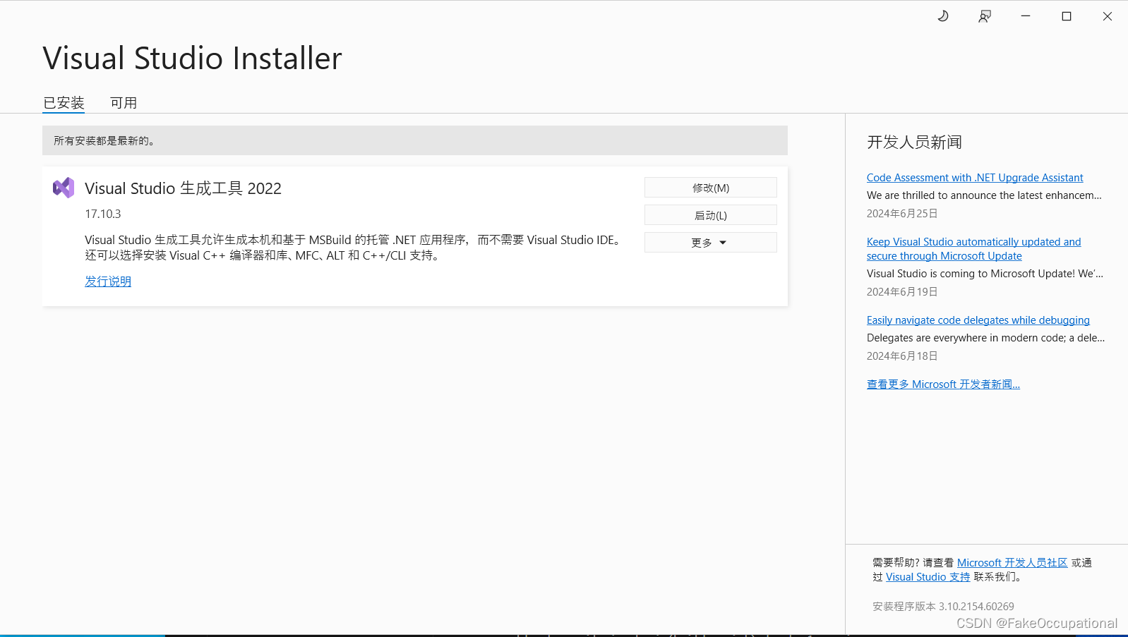Click the 启动(L) button
The width and height of the screenshot is (1128, 637).
click(x=711, y=215)
